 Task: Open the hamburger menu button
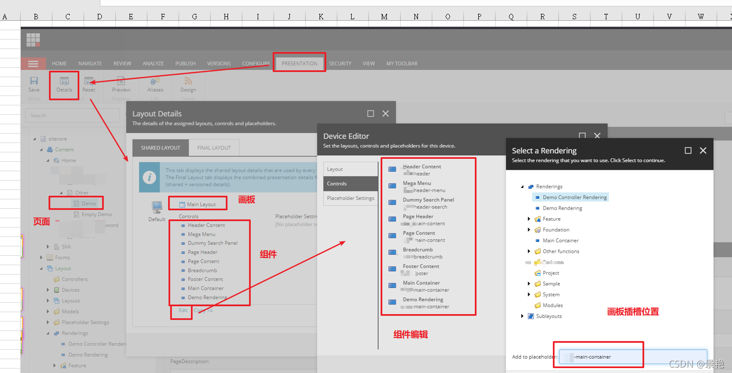coord(33,64)
